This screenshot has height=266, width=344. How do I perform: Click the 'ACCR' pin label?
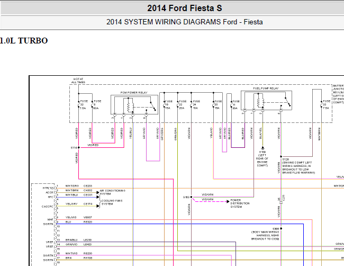(49, 193)
